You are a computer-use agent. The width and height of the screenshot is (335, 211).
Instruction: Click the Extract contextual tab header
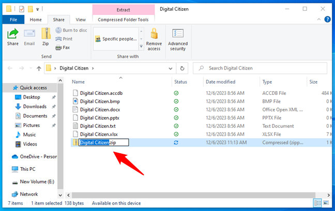click(123, 10)
